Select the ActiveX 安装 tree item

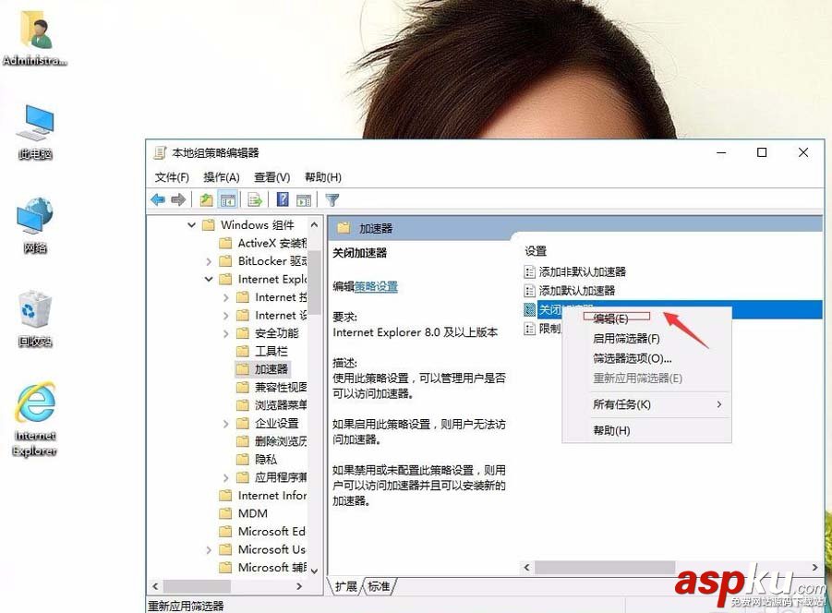tap(272, 244)
